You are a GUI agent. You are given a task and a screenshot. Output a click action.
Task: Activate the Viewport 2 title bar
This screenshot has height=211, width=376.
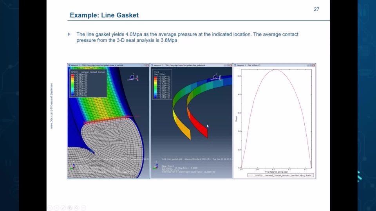coord(192,65)
